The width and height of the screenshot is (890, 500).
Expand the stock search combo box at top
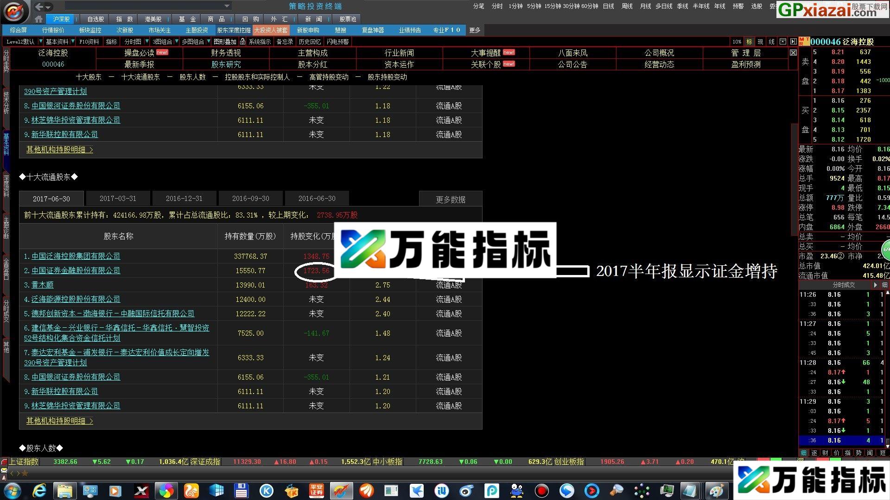(226, 6)
